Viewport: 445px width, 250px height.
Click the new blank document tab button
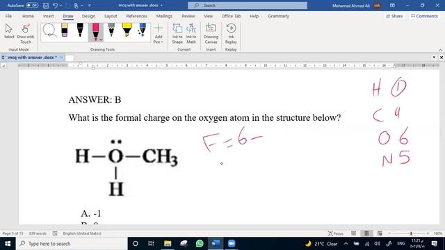pos(70,58)
